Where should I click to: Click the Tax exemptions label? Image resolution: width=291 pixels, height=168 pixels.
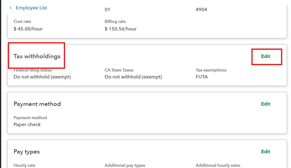click(211, 70)
